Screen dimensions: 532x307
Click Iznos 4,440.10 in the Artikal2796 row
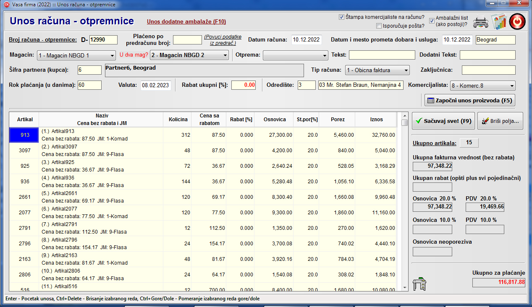click(x=376, y=244)
